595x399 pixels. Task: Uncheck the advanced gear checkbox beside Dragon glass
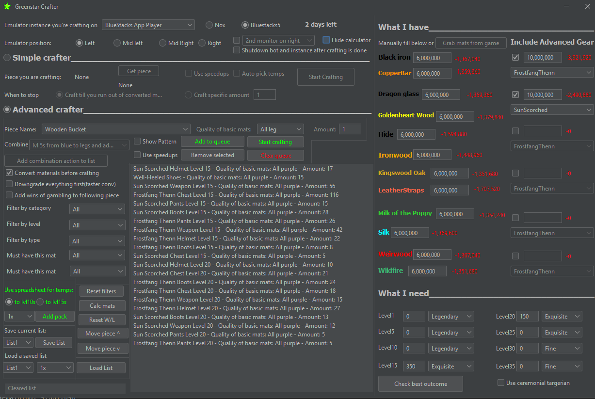[x=515, y=94]
